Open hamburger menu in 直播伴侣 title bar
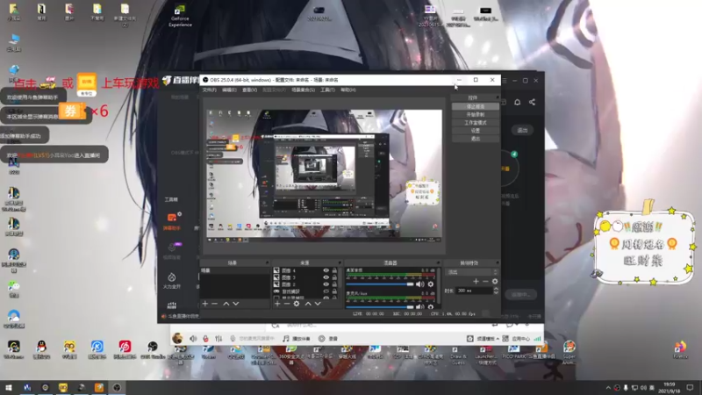 click(x=505, y=81)
